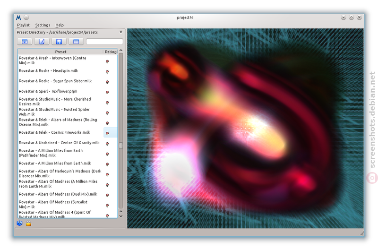Click rating icon for Headspin.milk
Screen dimensions: 378x250
click(x=108, y=72)
